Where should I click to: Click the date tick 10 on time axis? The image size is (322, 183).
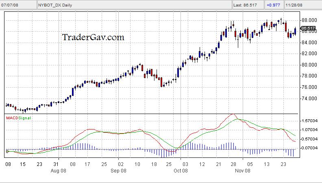(137, 164)
